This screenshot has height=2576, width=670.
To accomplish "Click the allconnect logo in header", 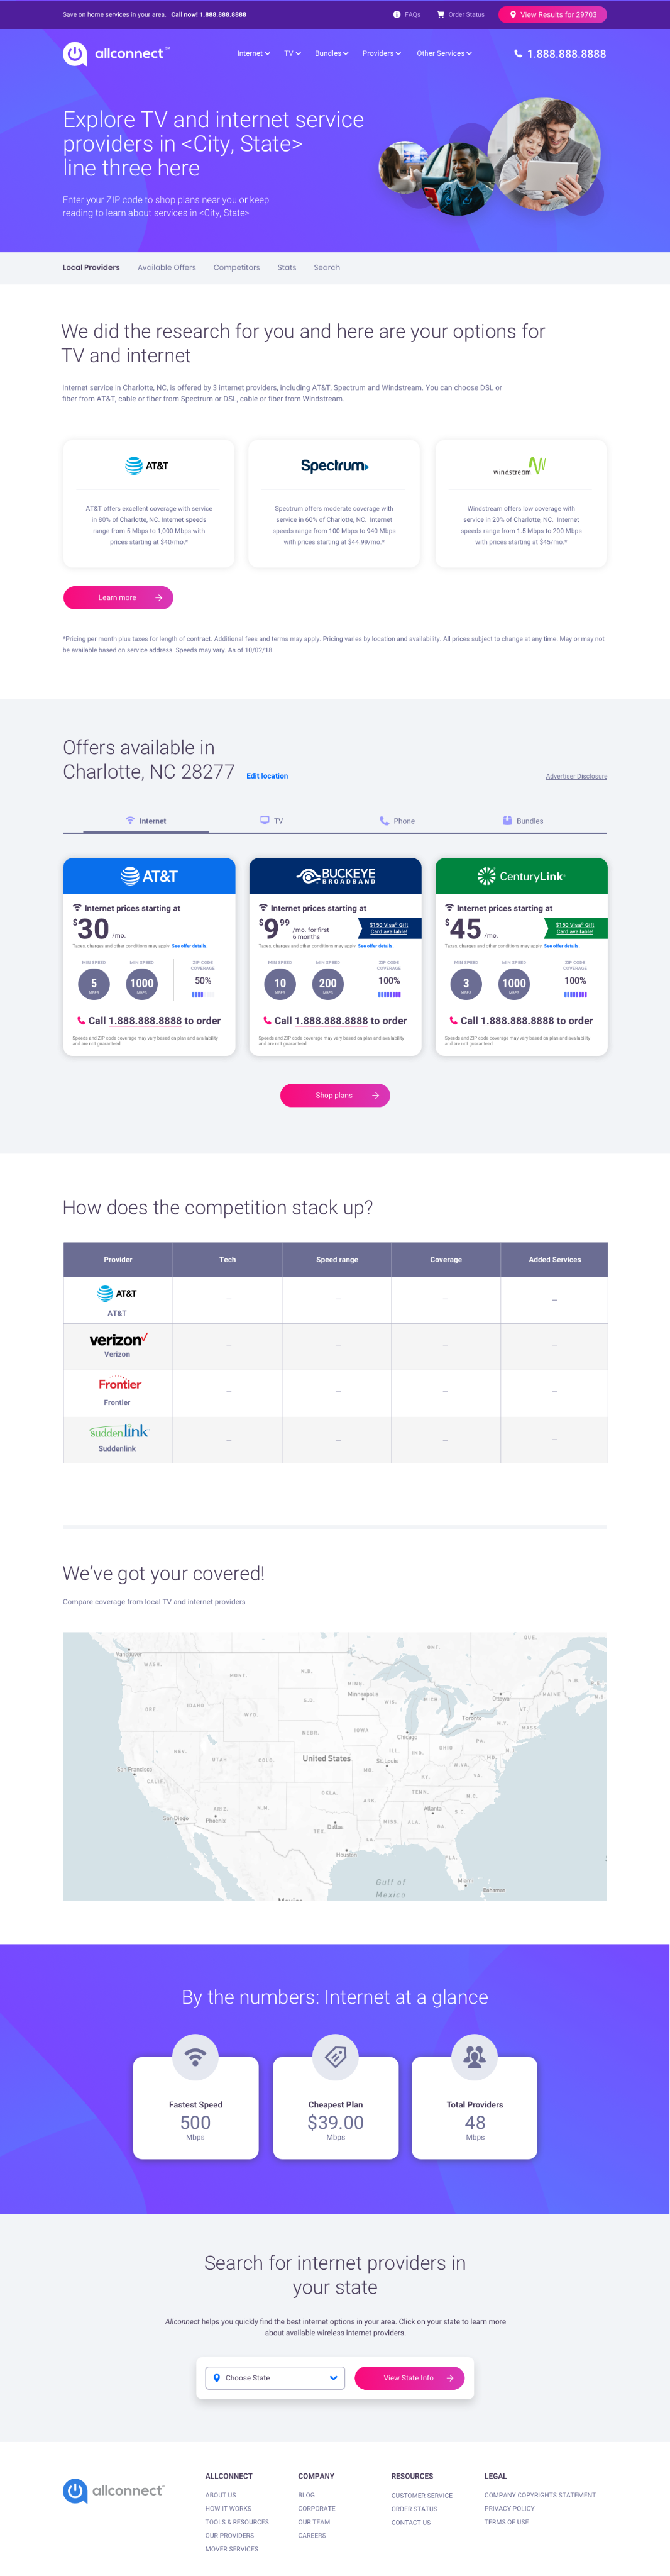I will coord(116,54).
